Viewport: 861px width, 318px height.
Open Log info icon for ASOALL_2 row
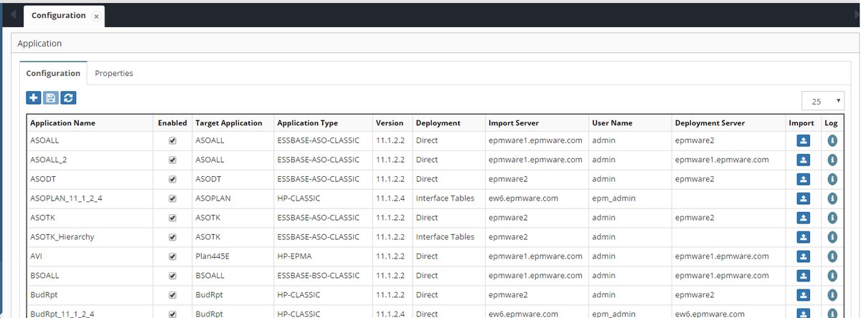[832, 160]
